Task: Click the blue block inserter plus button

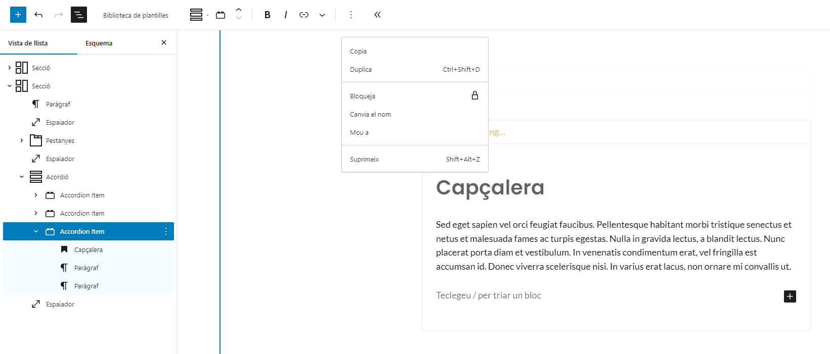Action: click(18, 15)
